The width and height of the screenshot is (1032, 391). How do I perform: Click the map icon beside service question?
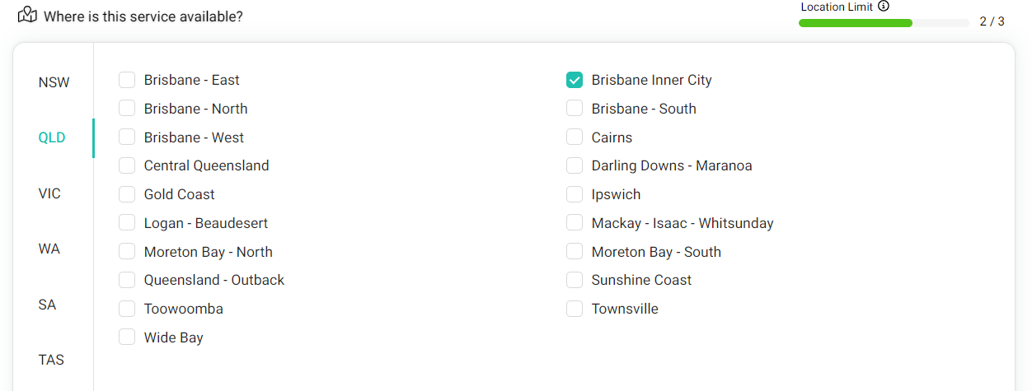(27, 15)
